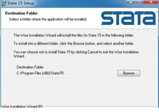This screenshot has height=112, width=159.
Task: Click the Browse button
Action: pos(129,73)
